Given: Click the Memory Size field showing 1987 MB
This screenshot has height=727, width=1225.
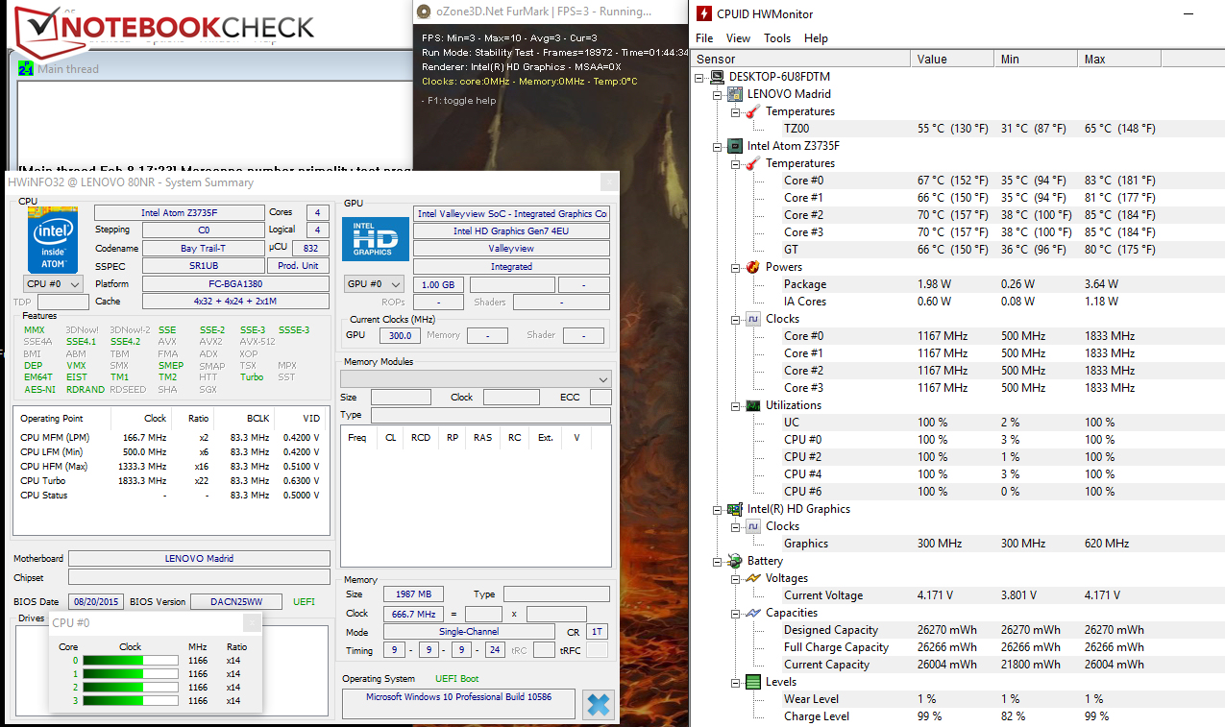Looking at the screenshot, I should point(413,594).
